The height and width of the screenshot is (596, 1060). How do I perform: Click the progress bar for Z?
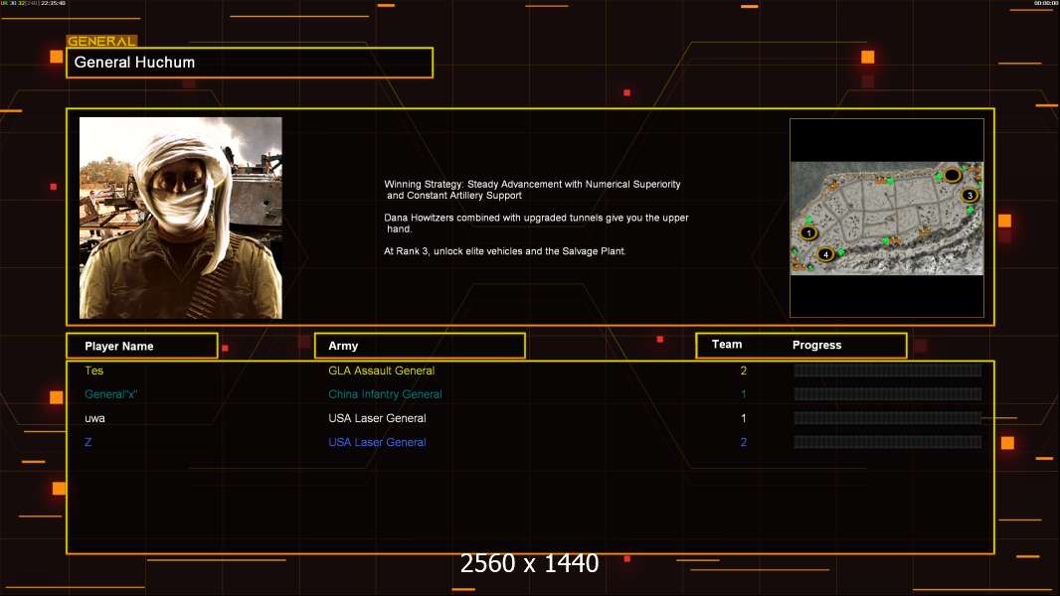[x=888, y=442]
